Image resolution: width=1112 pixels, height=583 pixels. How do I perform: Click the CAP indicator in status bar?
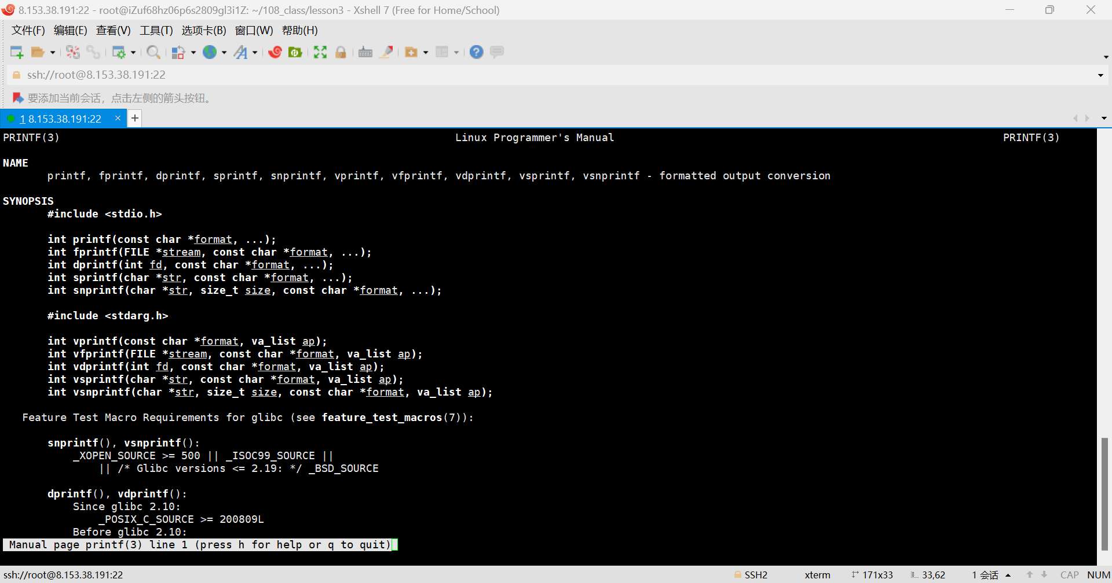tap(1069, 575)
